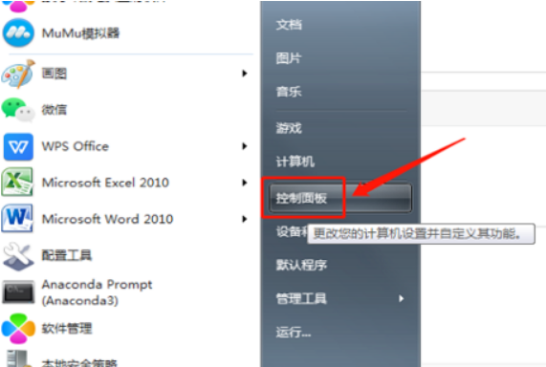Open the 文档 folder entry
Viewport: 546px width, 367px height.
pos(289,25)
